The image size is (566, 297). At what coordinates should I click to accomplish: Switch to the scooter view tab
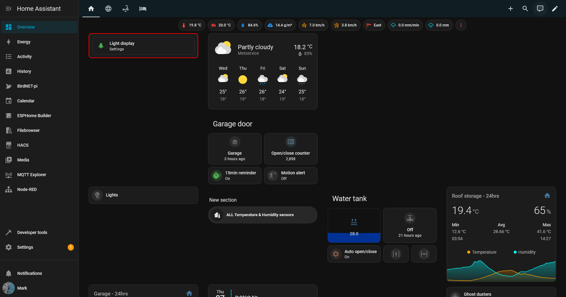[x=126, y=9]
